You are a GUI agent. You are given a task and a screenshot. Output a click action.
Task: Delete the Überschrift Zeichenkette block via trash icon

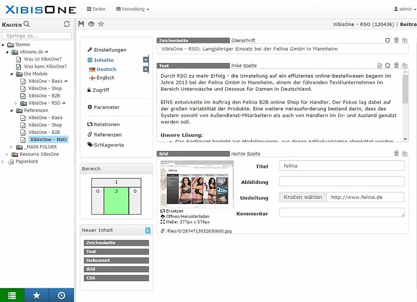coord(396,40)
